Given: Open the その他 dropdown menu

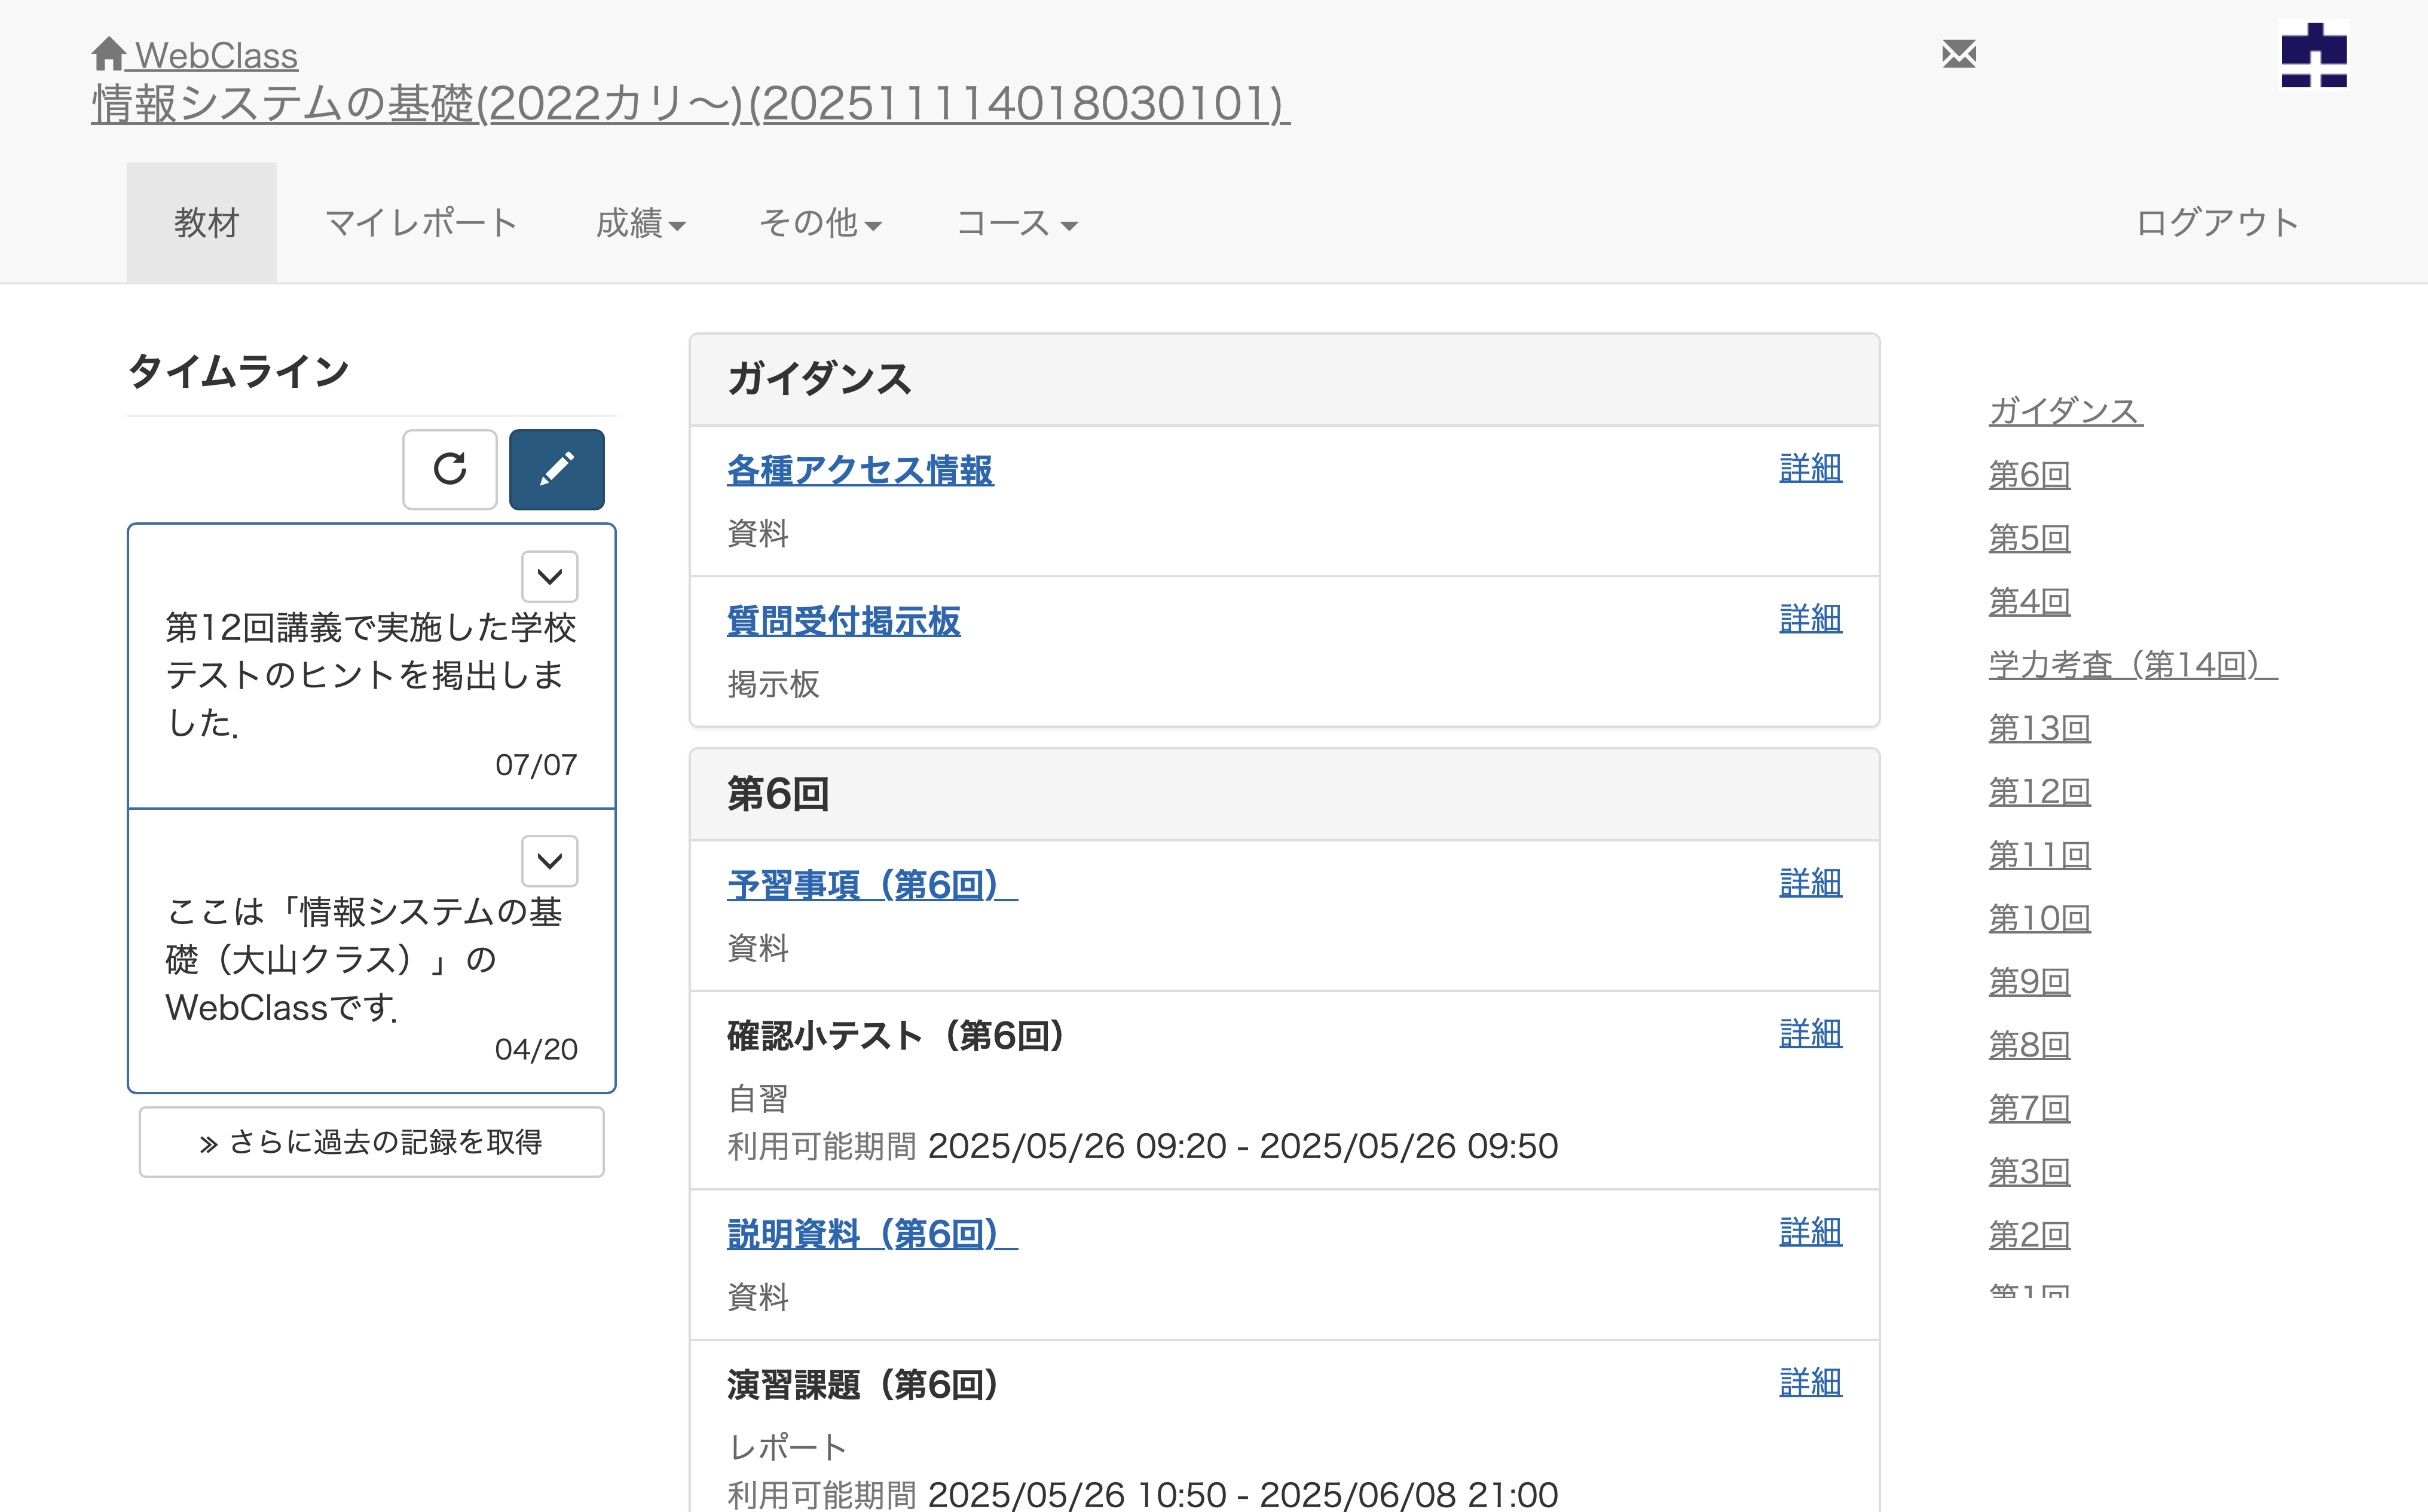Looking at the screenshot, I should 820,223.
